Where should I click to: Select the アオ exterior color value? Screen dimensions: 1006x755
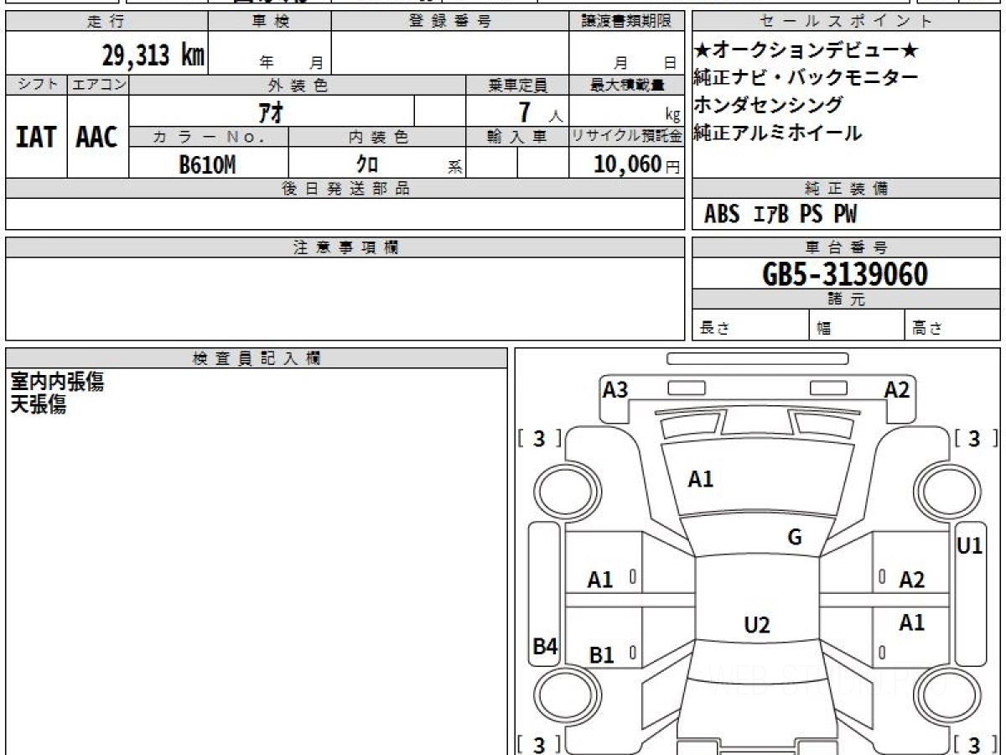pyautogui.click(x=269, y=112)
